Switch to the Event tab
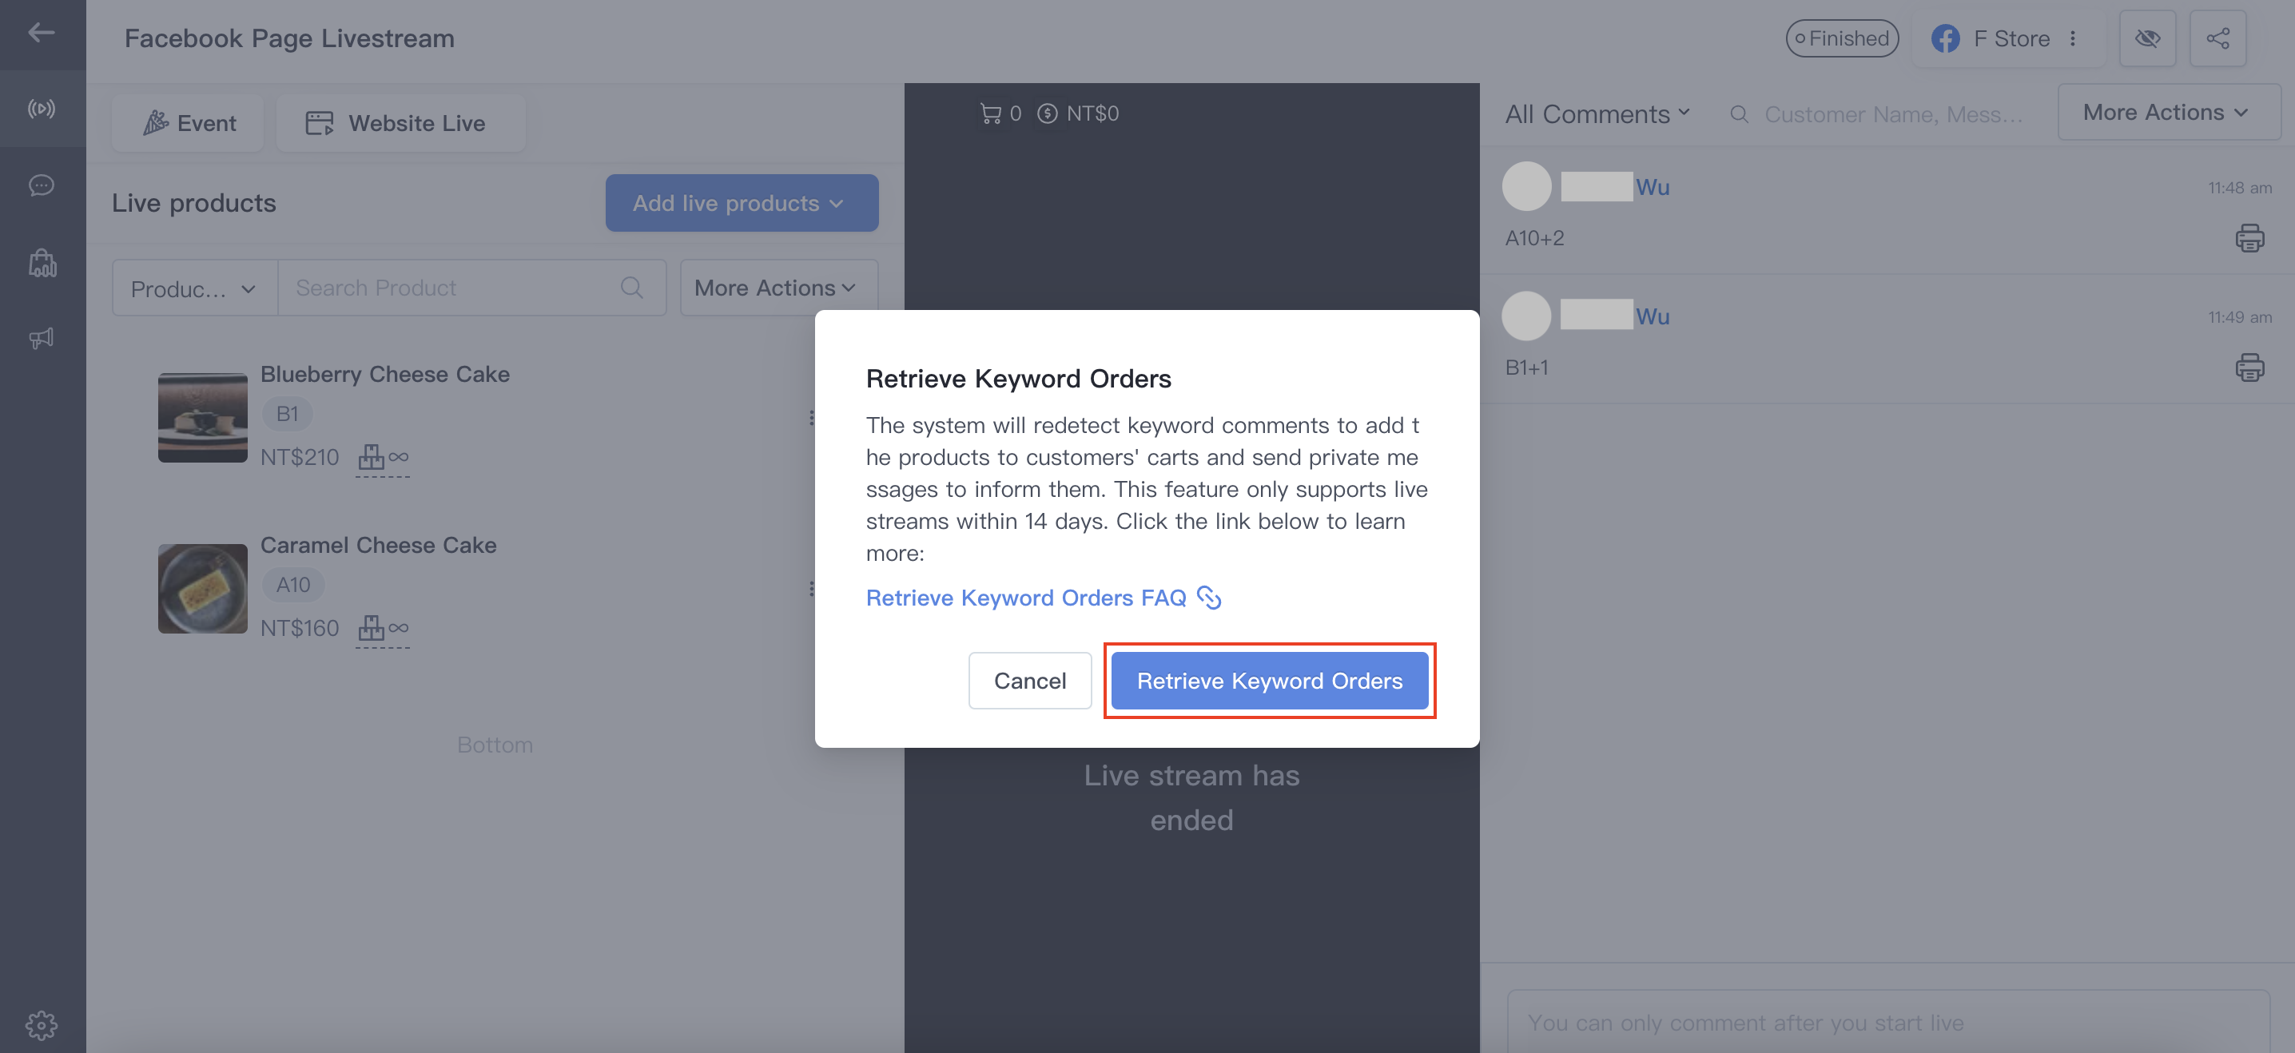Image resolution: width=2295 pixels, height=1053 pixels. point(188,123)
